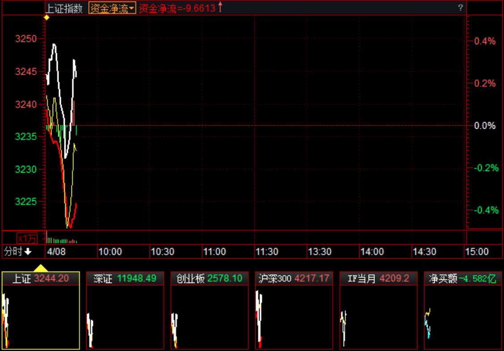Select the 沪深300 mini chart
This screenshot has height=351, width=504.
[294, 310]
